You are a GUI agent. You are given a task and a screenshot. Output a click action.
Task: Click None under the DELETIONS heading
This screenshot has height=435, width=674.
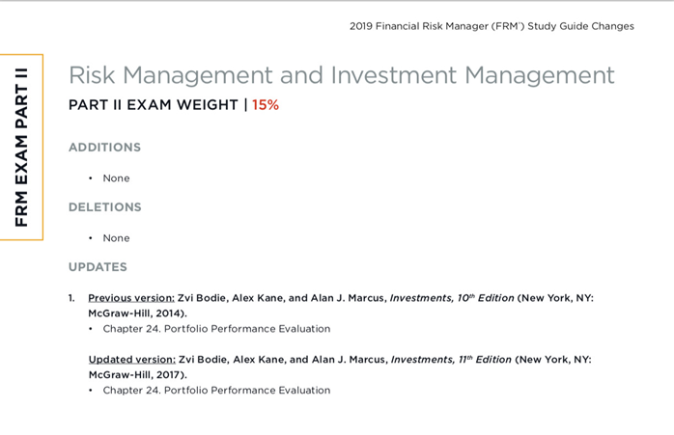[x=116, y=238]
